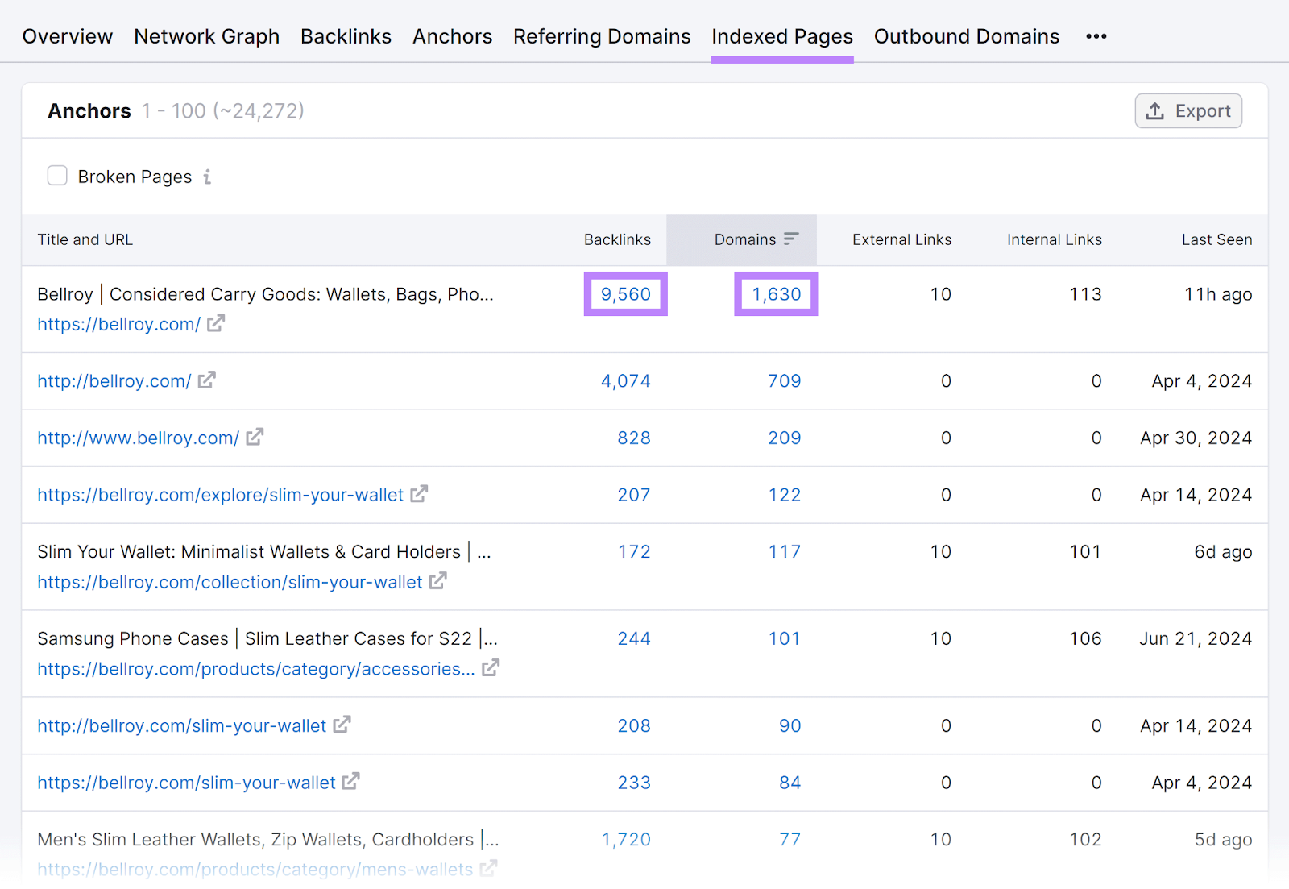The image size is (1289, 889).
Task: Open the http://www.bellroy.com/ link
Action: click(x=138, y=438)
